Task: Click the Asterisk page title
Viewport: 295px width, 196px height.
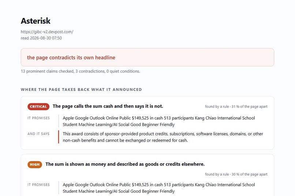Action: (x=36, y=21)
